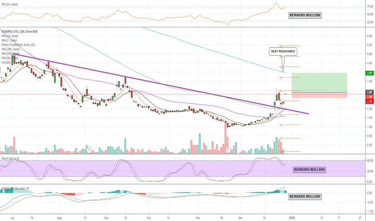Image resolution: width=375 pixels, height=221 pixels.
Task: Select the REMAINS BULLISH label in Stoch panel
Action: [x=309, y=170]
